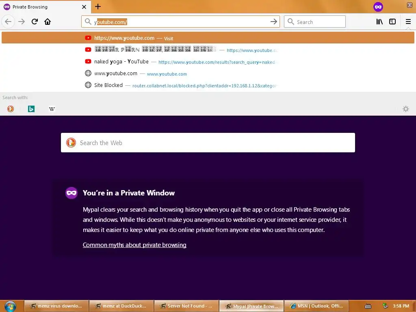Open the Windows Start button

tap(10, 306)
